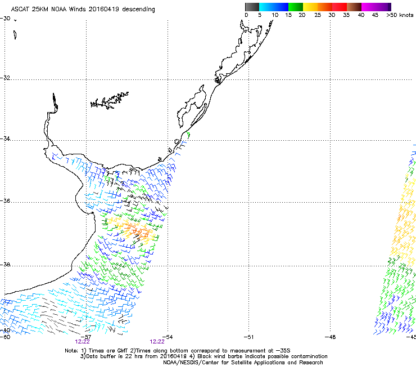Click the orange high-wind barb cluster on the map
The image size is (416, 366).
point(137,230)
